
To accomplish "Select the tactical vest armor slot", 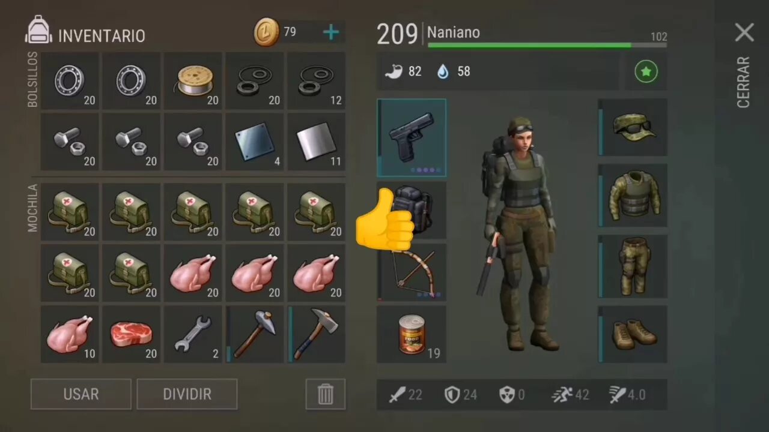I will pyautogui.click(x=633, y=195).
